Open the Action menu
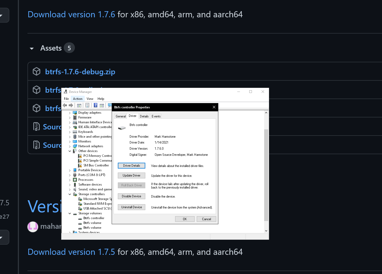382x274 pixels. (78, 99)
